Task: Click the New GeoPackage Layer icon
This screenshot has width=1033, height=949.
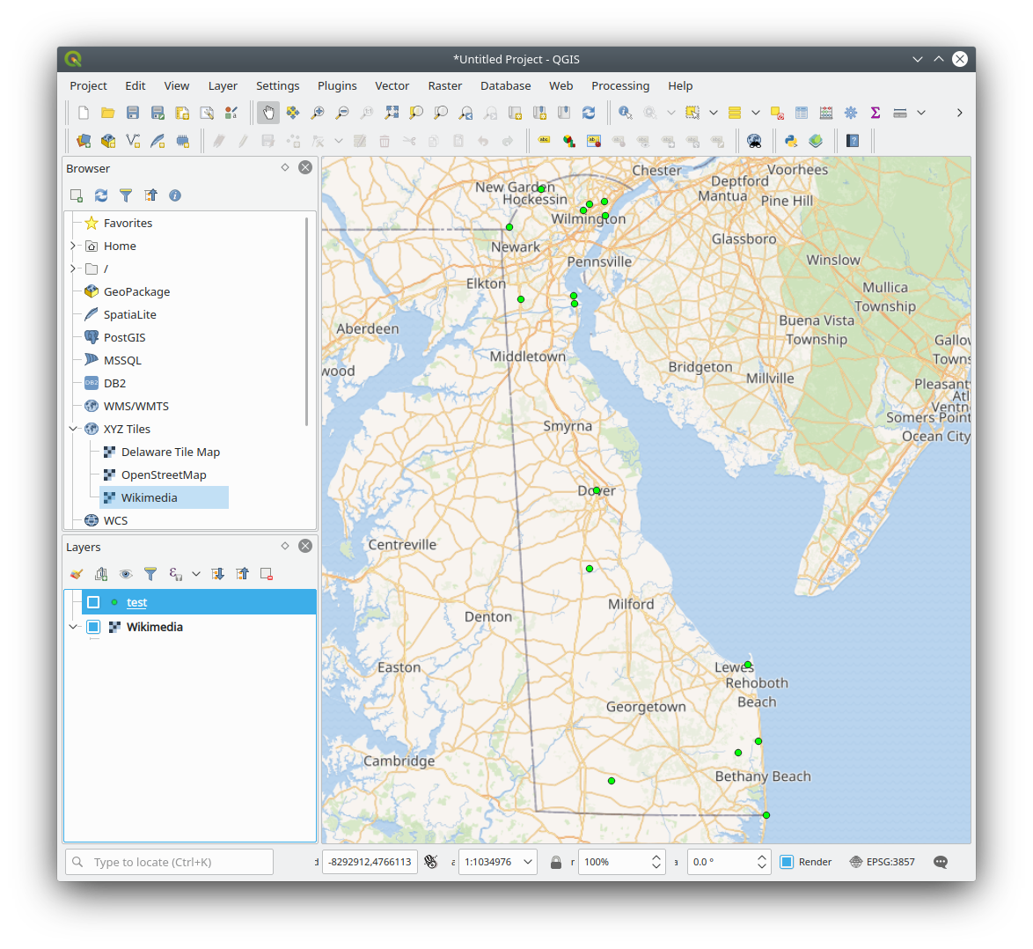Action: 108,141
